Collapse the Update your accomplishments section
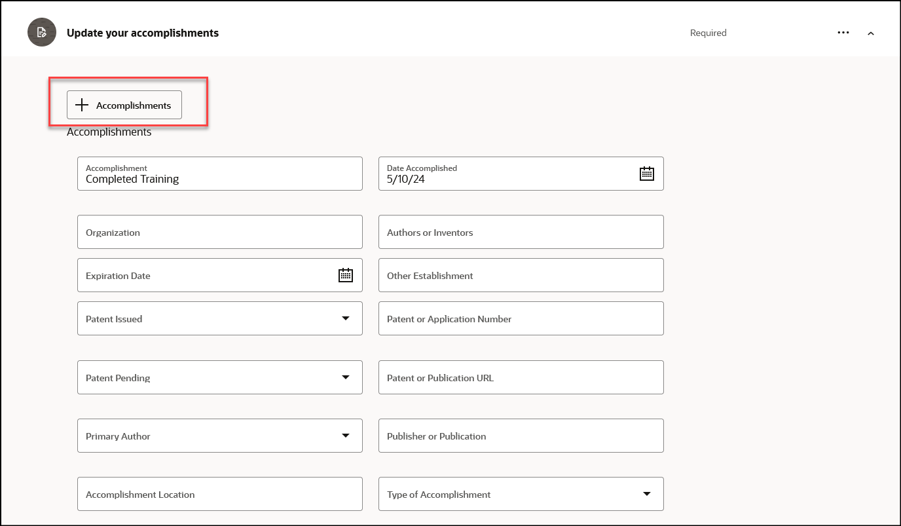 tap(871, 33)
